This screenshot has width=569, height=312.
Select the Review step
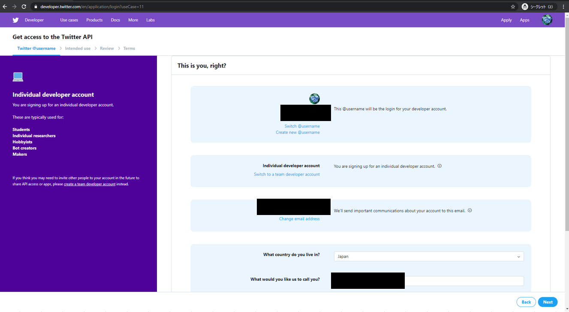coord(107,48)
